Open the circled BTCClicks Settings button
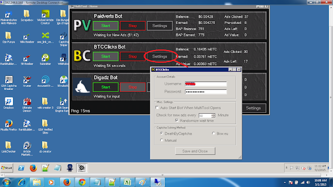 (160, 57)
